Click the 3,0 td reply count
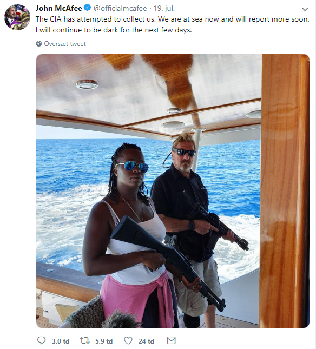The height and width of the screenshot is (349, 316). [x=61, y=341]
